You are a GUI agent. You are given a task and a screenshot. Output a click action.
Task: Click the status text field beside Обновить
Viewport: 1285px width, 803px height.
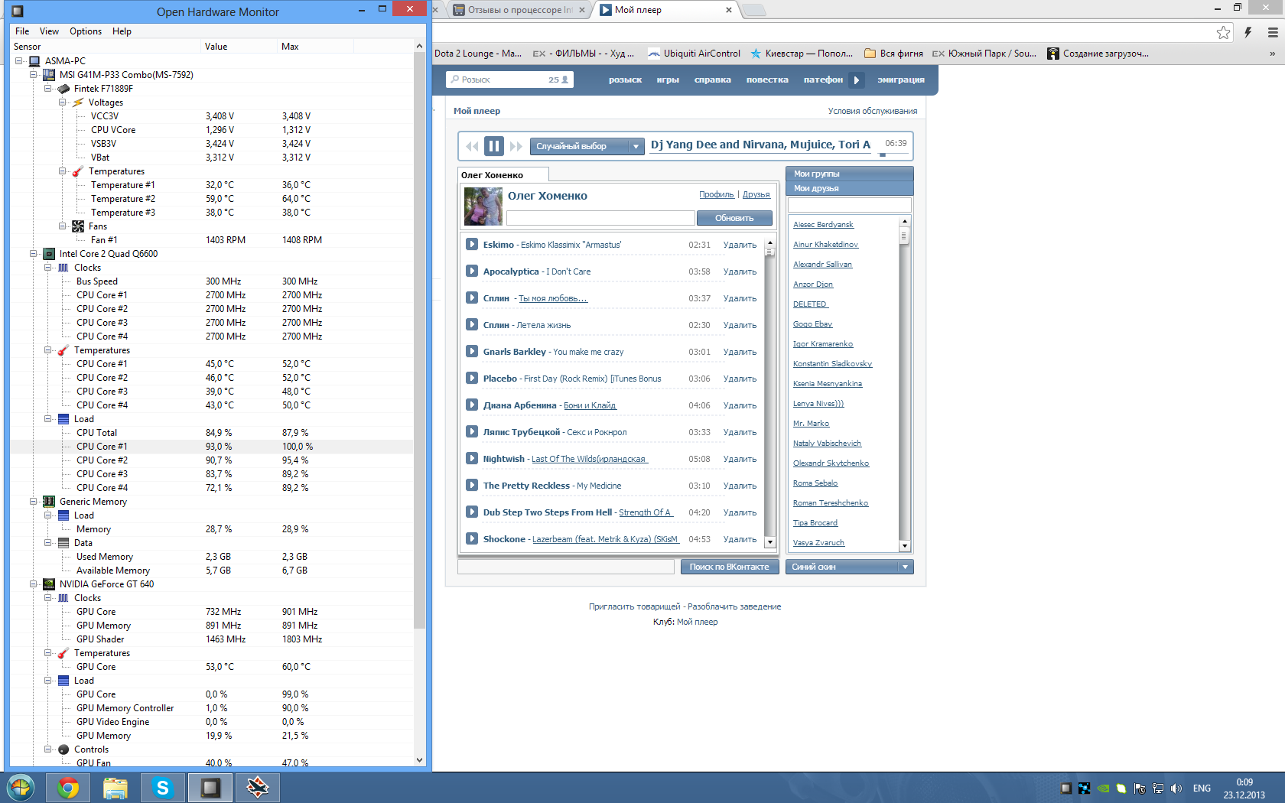click(x=600, y=218)
